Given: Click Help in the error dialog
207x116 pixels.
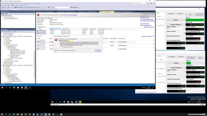Looking at the screenshot, I should (57, 50).
